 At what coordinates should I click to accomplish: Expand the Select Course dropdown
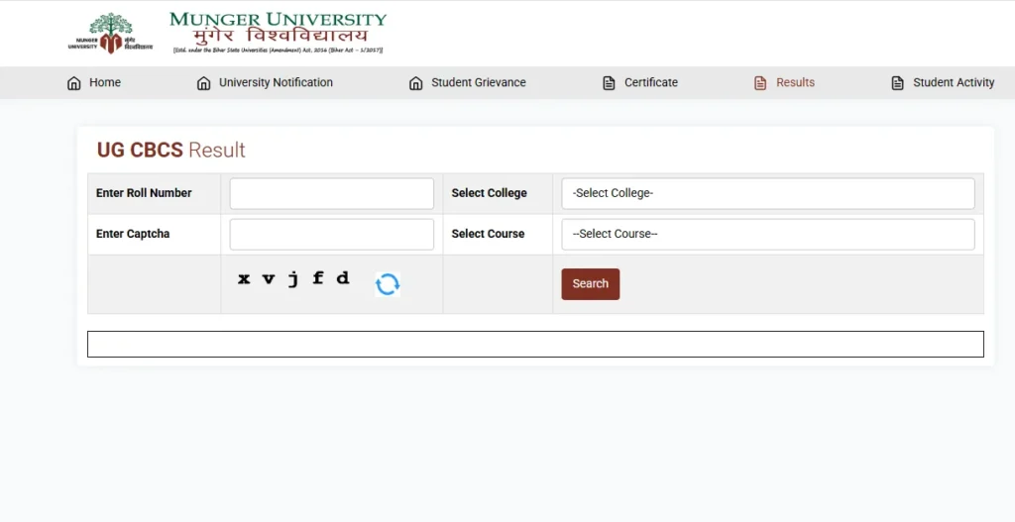pyautogui.click(x=768, y=234)
